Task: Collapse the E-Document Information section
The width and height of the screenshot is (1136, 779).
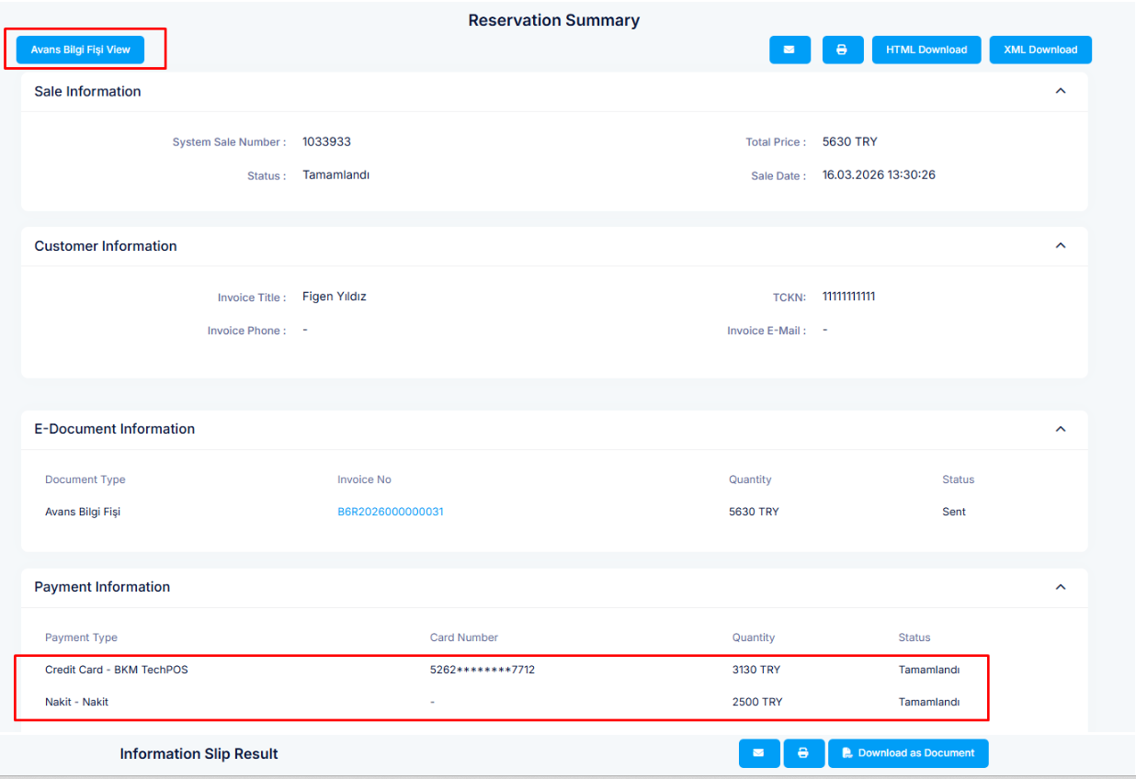Action: tap(1061, 429)
